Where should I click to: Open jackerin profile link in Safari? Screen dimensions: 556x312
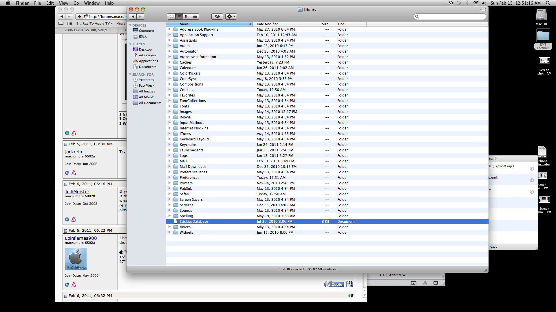pos(73,152)
